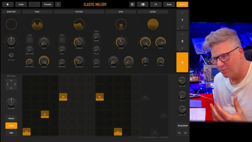Open the MASTER section header

(x=11, y=12)
